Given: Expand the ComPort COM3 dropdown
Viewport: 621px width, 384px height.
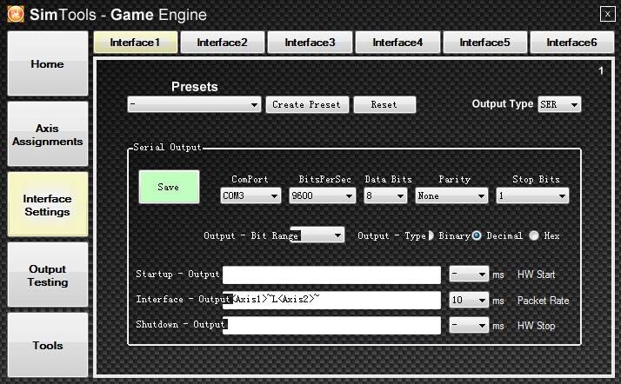Looking at the screenshot, I should coord(250,195).
